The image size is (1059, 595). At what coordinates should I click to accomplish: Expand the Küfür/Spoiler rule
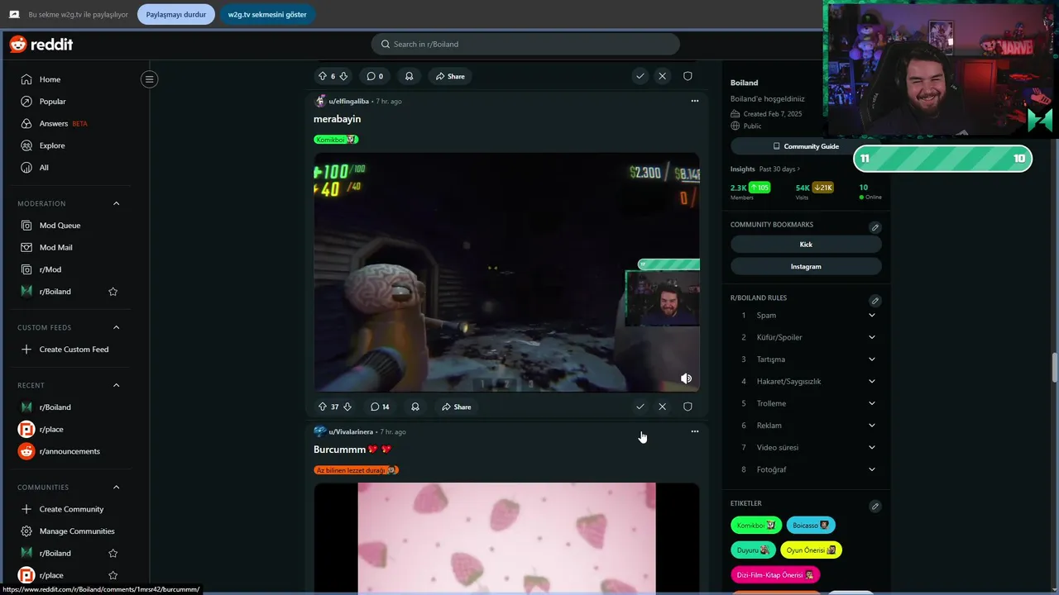coord(872,337)
